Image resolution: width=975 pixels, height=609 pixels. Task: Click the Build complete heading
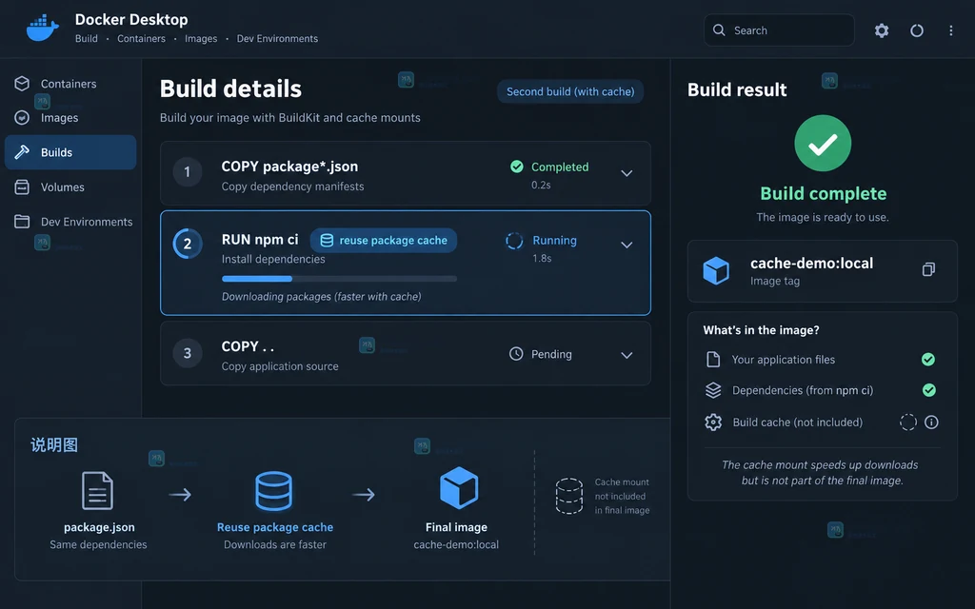[x=824, y=193]
